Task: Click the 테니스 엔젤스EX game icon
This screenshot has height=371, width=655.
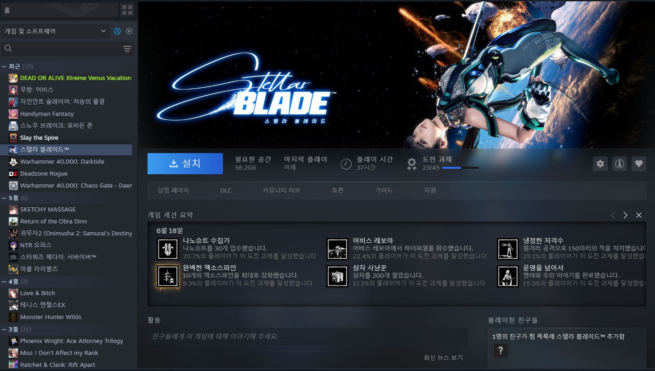Action: (13, 305)
